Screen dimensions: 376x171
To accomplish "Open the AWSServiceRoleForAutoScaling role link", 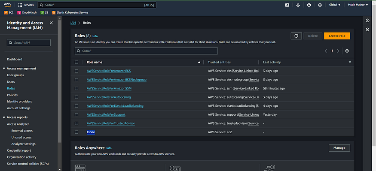I will pyautogui.click(x=109, y=97).
